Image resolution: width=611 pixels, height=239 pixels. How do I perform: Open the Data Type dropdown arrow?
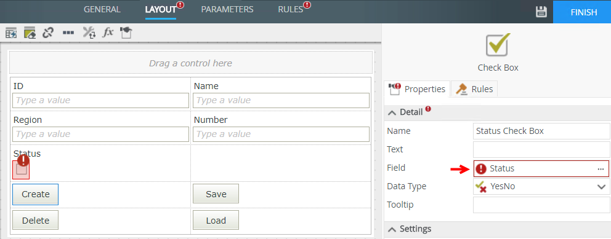coord(601,187)
